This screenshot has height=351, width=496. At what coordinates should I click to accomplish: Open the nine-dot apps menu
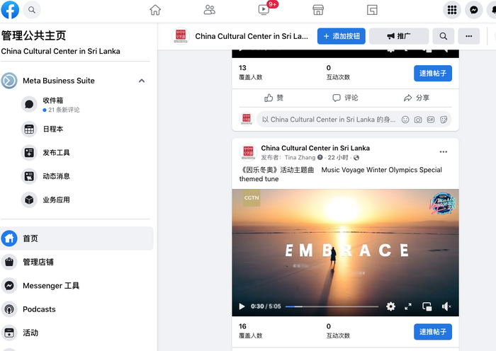452,10
